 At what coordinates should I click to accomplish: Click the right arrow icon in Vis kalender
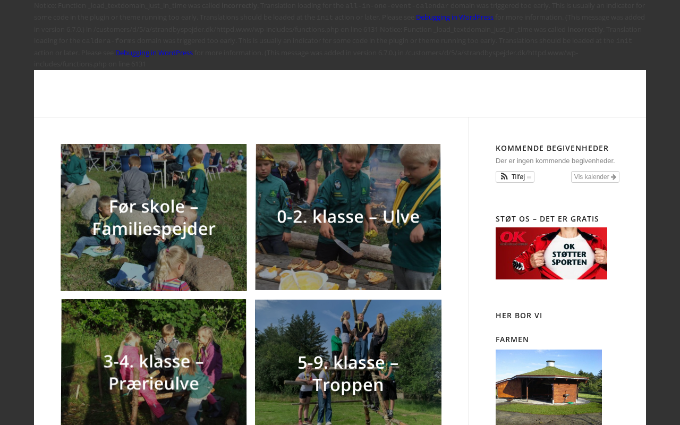[614, 177]
